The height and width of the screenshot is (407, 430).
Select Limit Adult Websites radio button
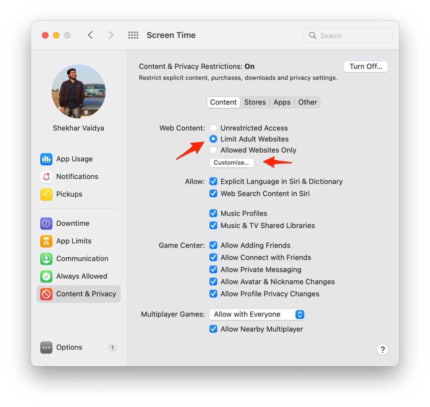213,139
